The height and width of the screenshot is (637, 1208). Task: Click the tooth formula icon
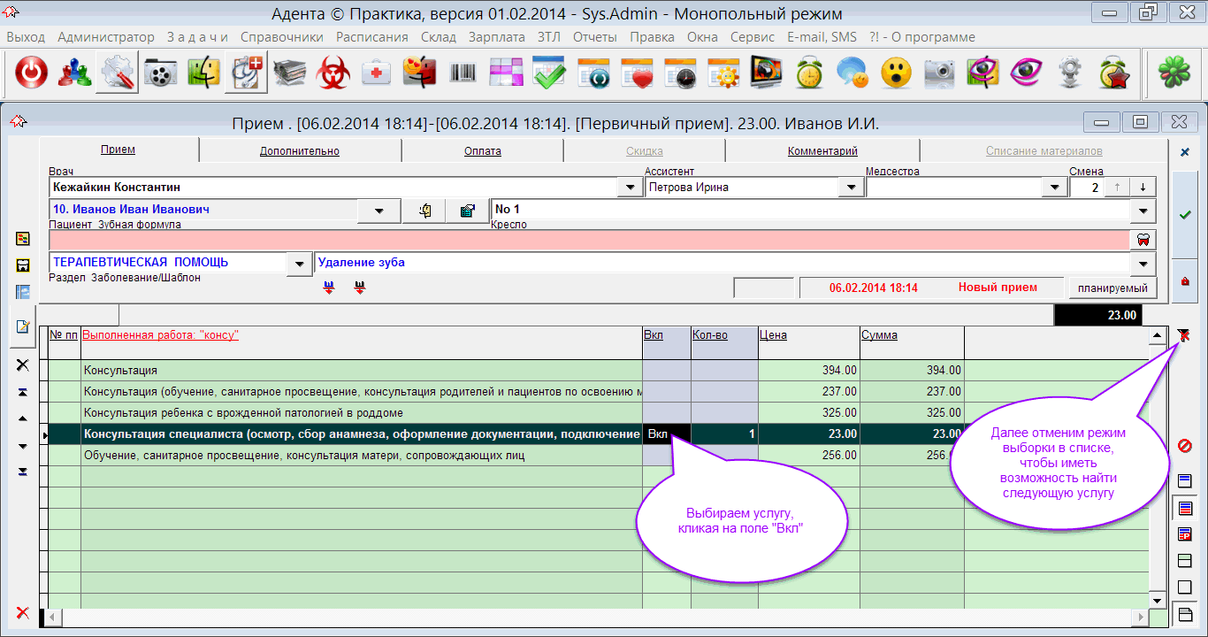pos(1143,240)
